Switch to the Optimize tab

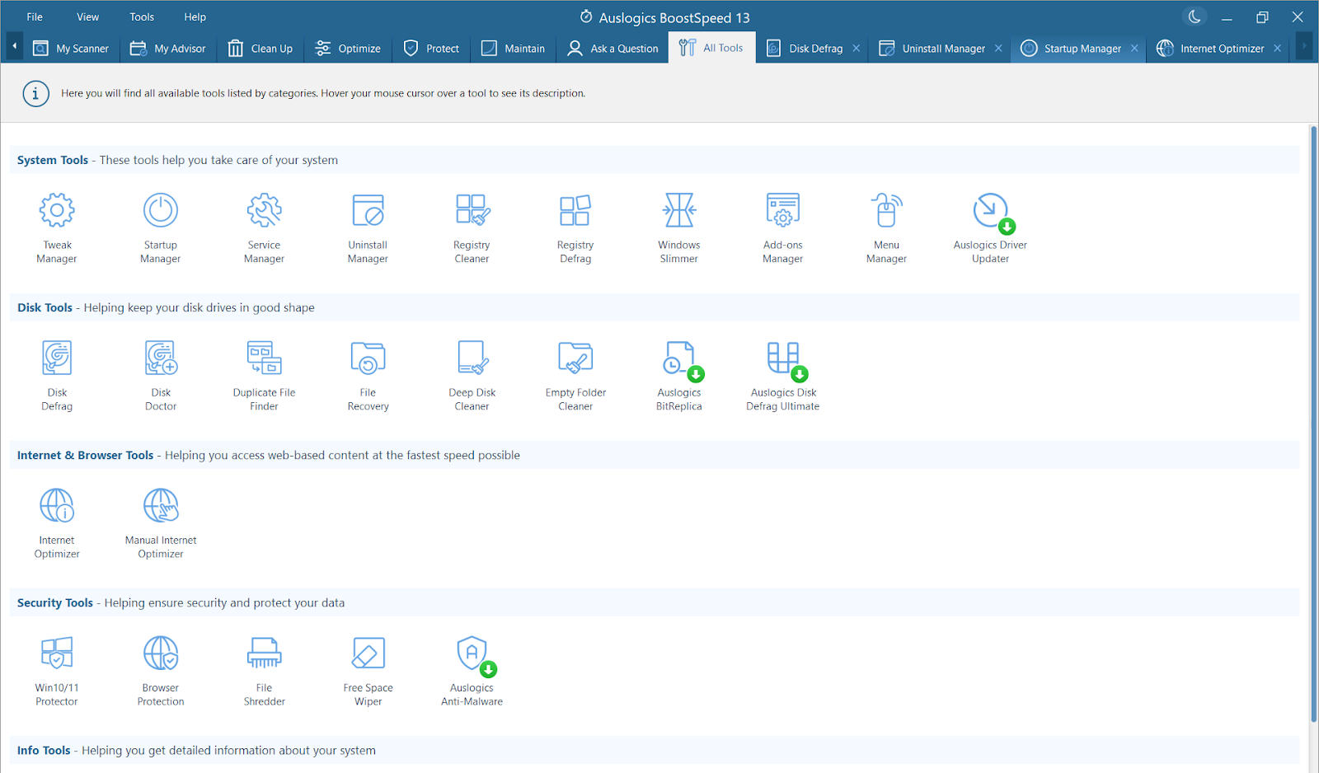tap(348, 48)
